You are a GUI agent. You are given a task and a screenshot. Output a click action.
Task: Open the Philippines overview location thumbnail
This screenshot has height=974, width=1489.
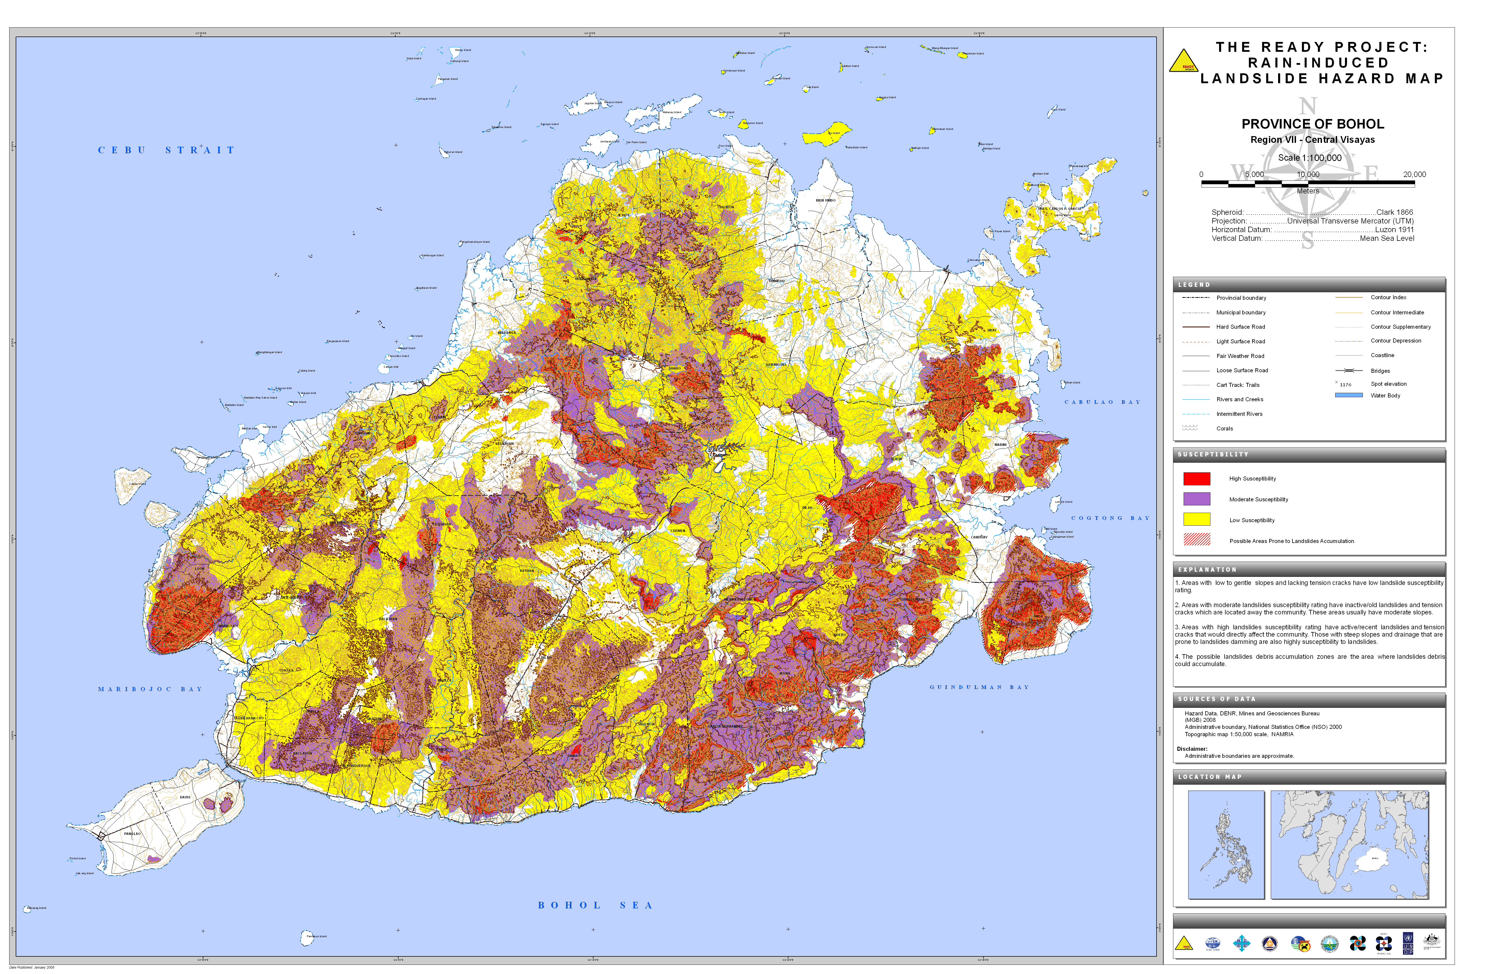[1226, 845]
